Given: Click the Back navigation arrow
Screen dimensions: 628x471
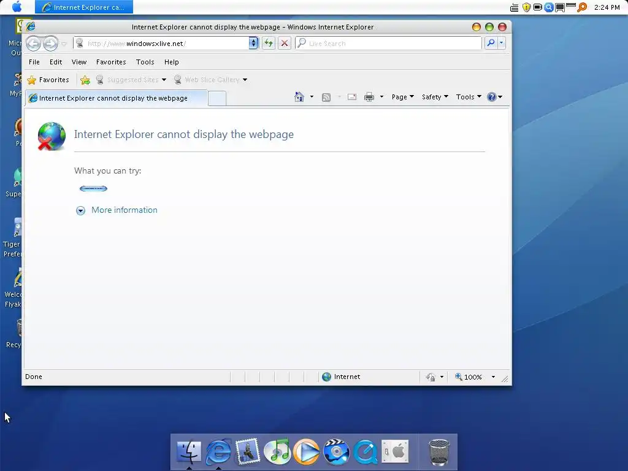Looking at the screenshot, I should tap(34, 44).
